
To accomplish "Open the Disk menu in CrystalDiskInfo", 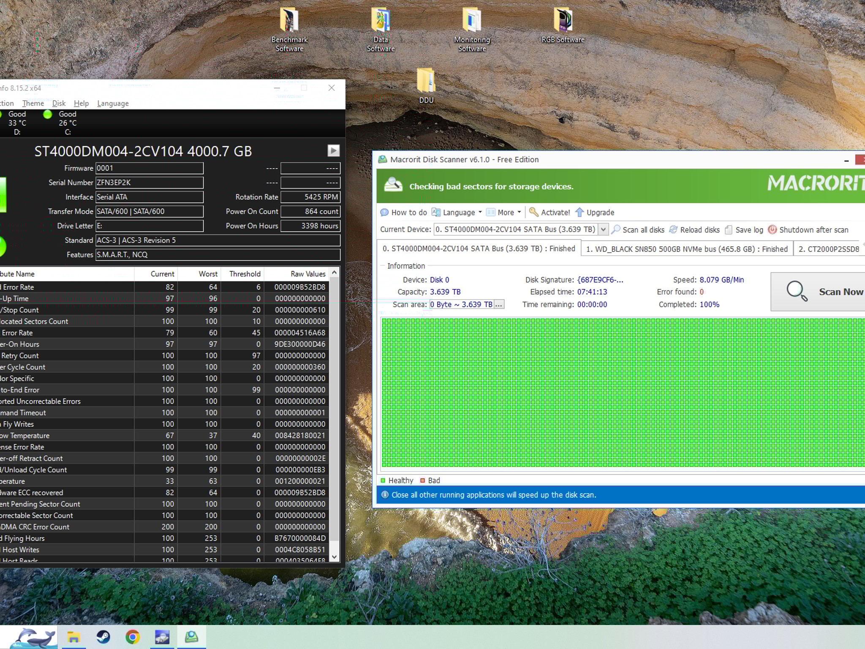I will click(59, 103).
